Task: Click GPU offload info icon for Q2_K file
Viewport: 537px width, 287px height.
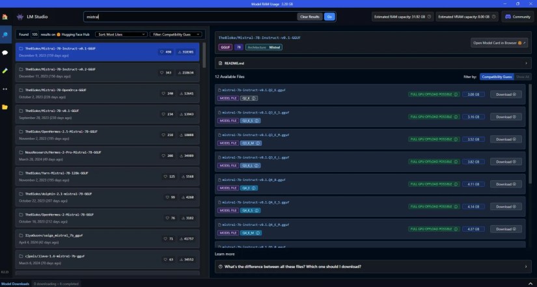Action: (x=456, y=94)
